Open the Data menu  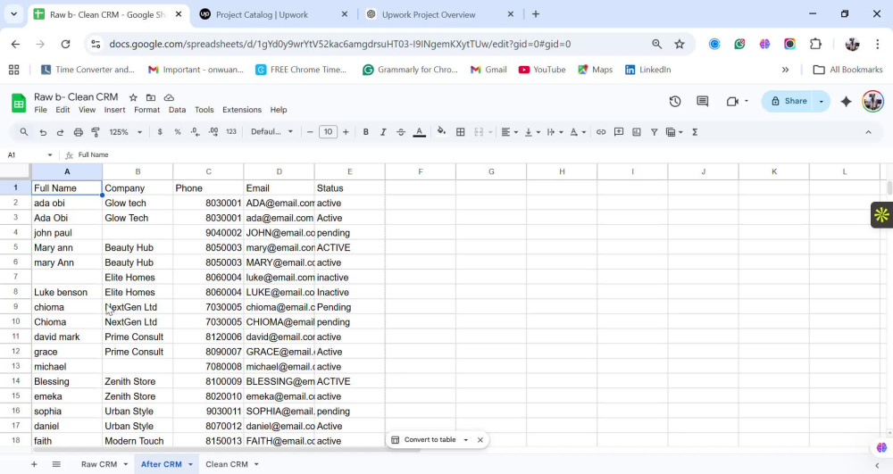[x=177, y=110]
